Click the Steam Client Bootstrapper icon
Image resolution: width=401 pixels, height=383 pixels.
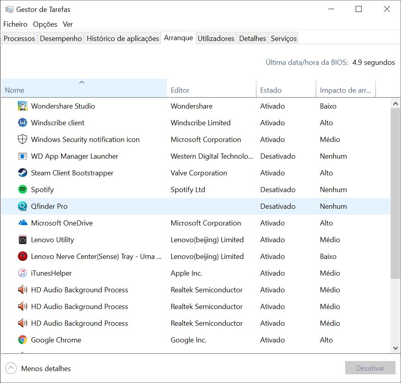23,173
